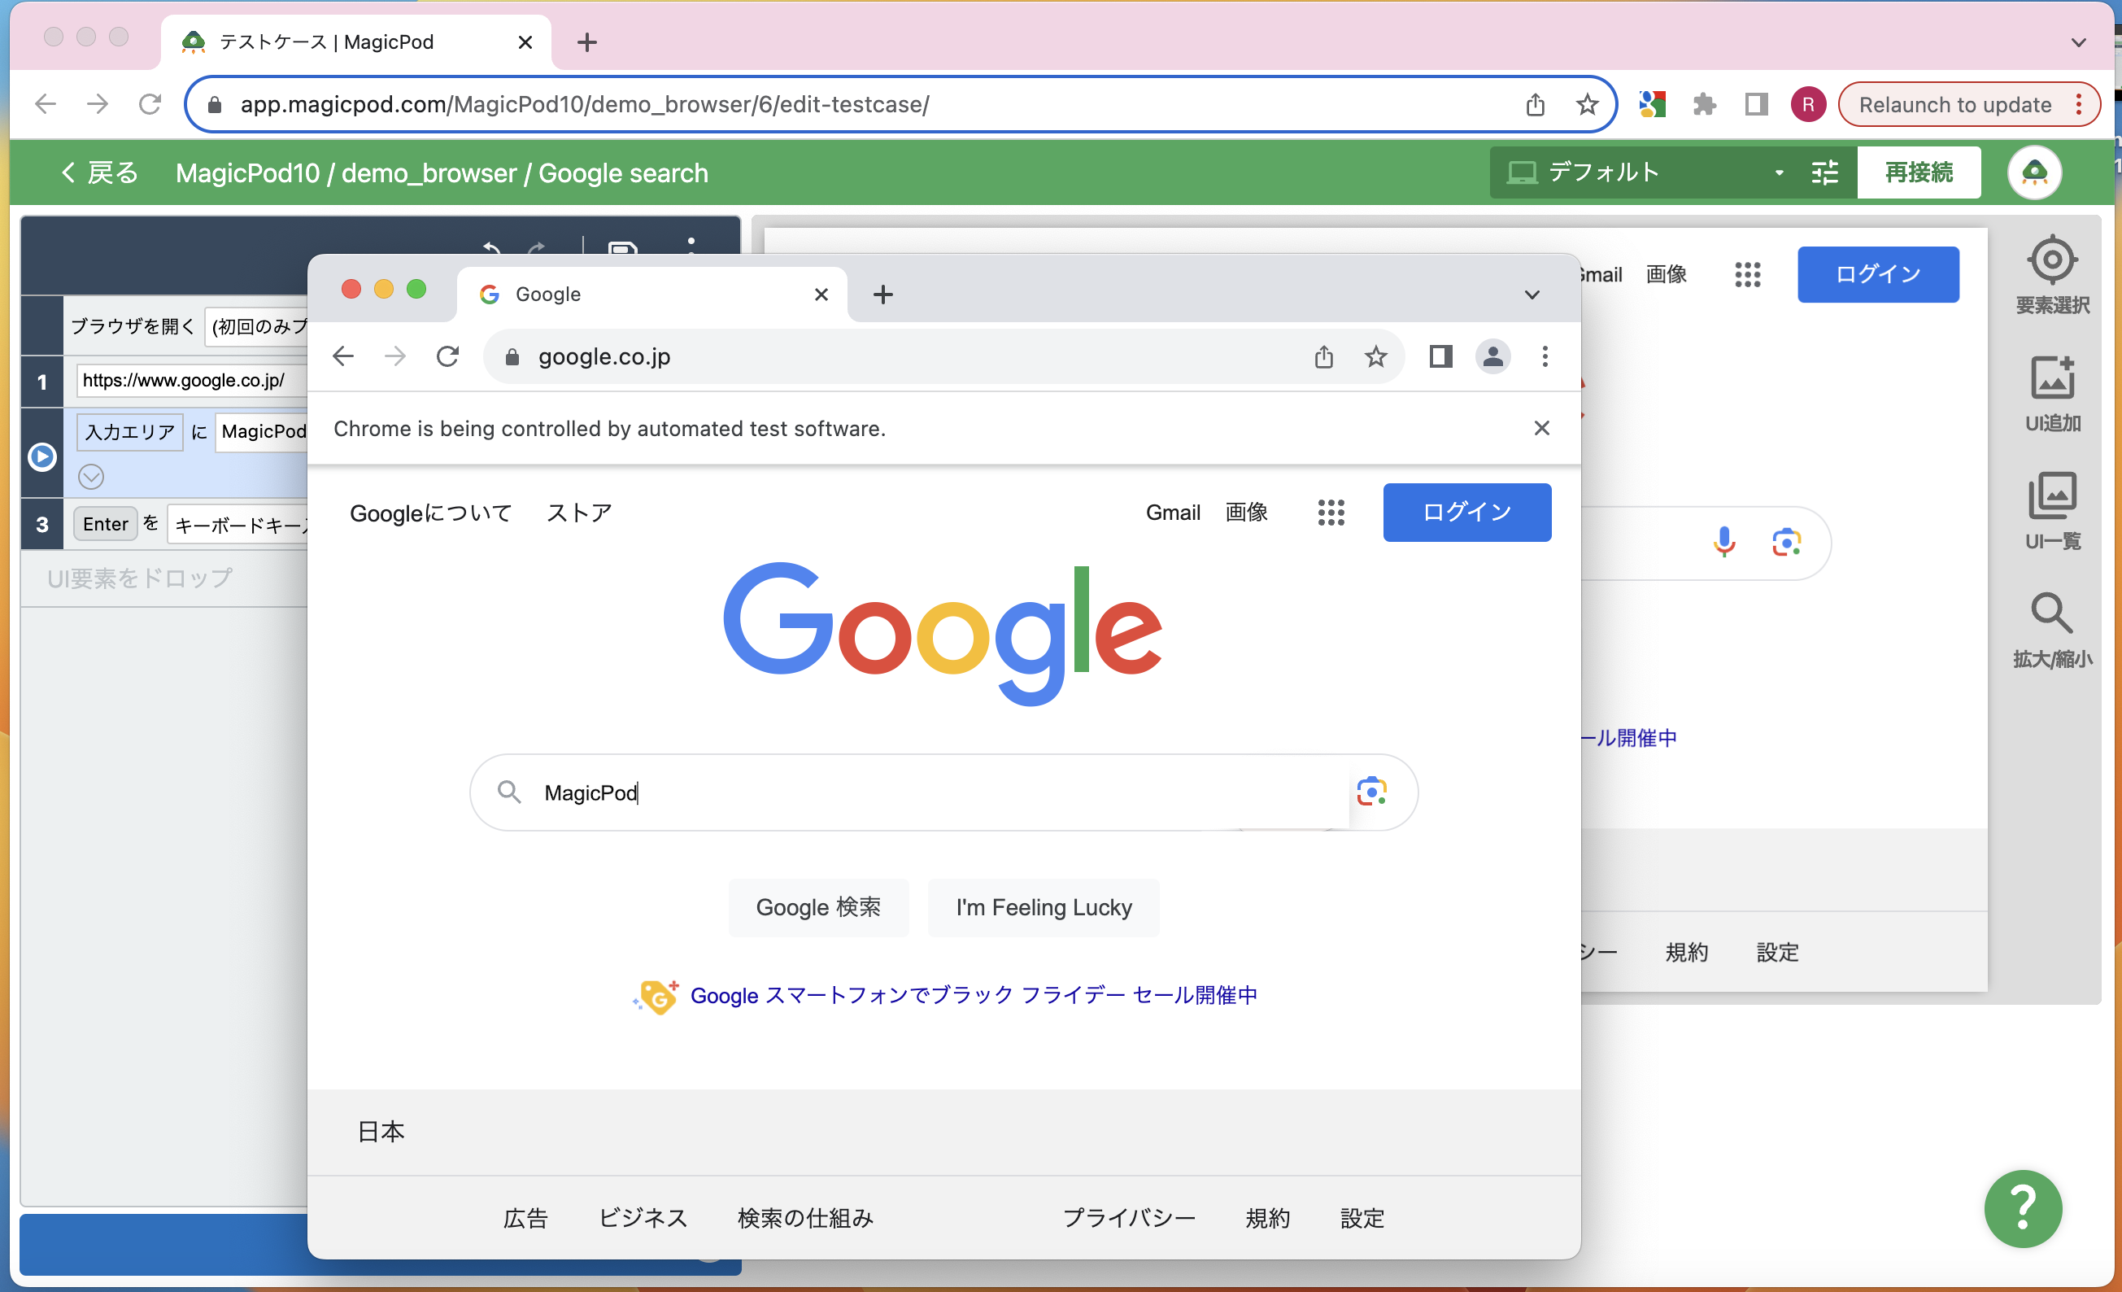Dismiss the automated test software banner

coord(1541,428)
